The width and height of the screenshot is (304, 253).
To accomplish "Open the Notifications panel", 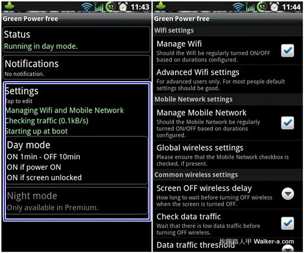I will tap(77, 68).
